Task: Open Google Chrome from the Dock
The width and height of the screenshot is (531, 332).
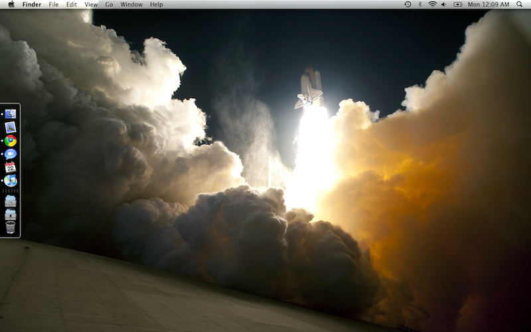Action: tap(11, 141)
